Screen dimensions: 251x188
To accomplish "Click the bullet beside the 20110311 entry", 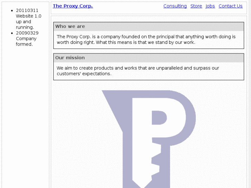I will (12, 10).
